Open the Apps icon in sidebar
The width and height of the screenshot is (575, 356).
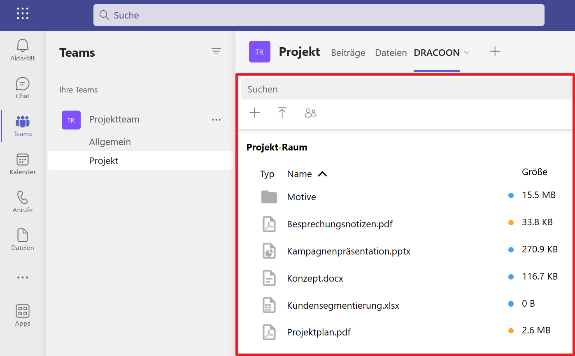[x=23, y=315]
